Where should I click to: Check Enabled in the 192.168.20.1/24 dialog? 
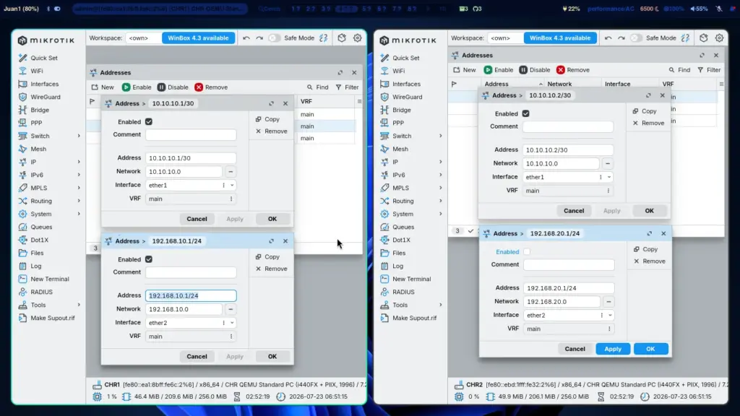coord(527,252)
